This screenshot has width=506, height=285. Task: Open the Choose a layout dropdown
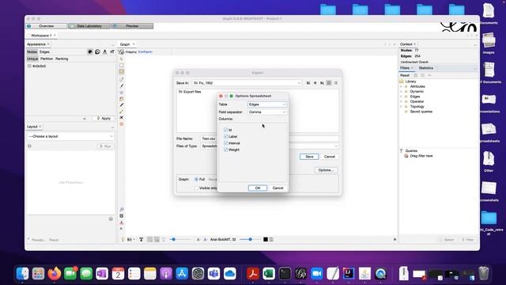70,136
